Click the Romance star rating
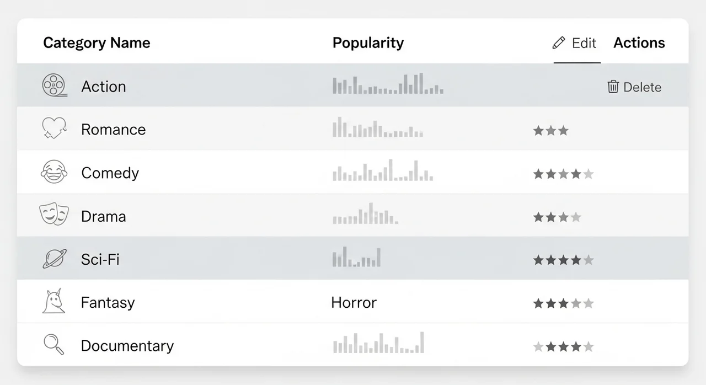Screen dimensions: 706x385 550,131
